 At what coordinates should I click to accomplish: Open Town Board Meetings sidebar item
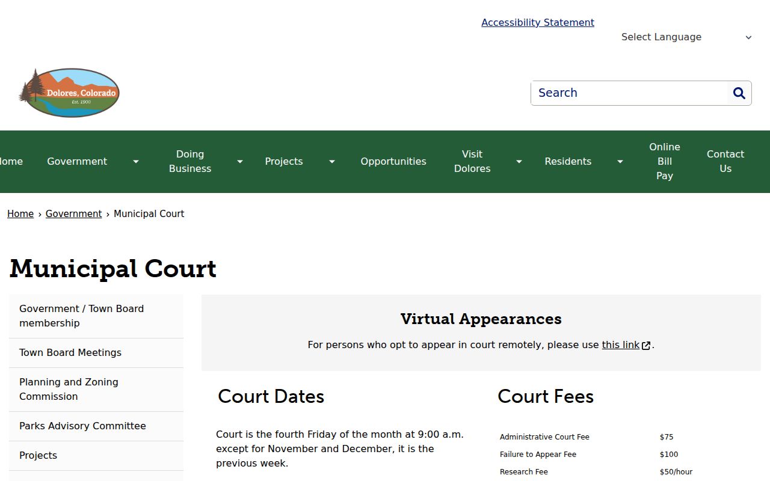click(96, 353)
